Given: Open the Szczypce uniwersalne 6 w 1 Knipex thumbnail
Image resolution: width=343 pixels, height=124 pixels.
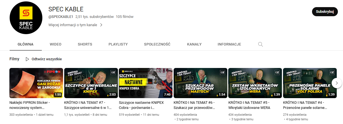Looking at the screenshot, I should (x=91, y=83).
